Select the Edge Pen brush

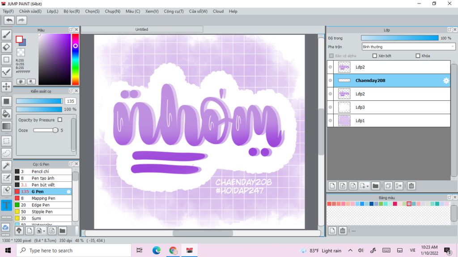click(x=43, y=205)
